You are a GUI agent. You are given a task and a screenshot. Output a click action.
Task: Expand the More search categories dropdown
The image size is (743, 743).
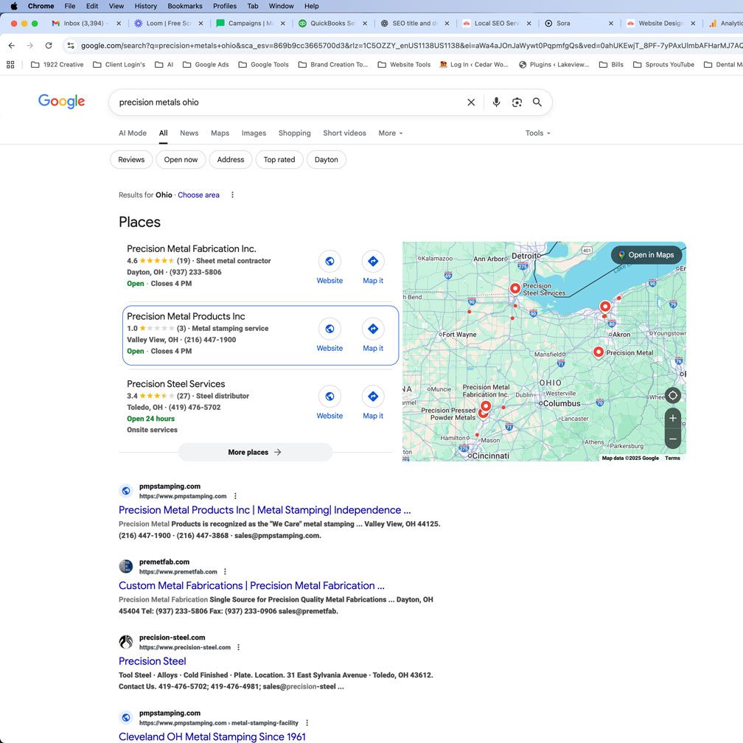click(x=391, y=133)
